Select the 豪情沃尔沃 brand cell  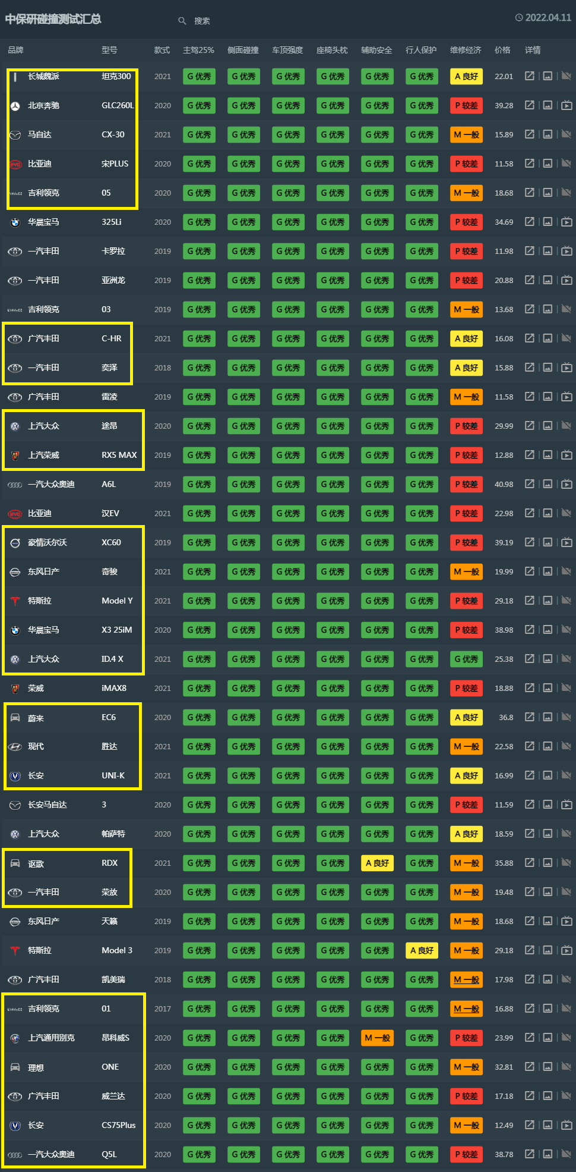pos(48,542)
